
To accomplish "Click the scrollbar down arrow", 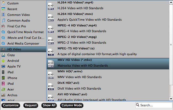I will click(171, 99).
